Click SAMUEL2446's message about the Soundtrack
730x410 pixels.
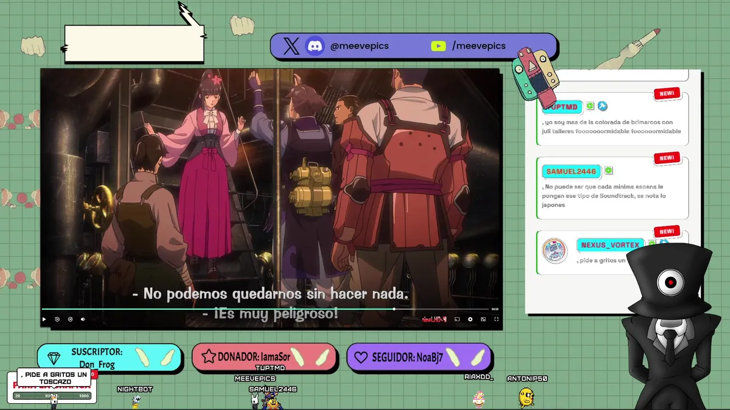click(603, 196)
